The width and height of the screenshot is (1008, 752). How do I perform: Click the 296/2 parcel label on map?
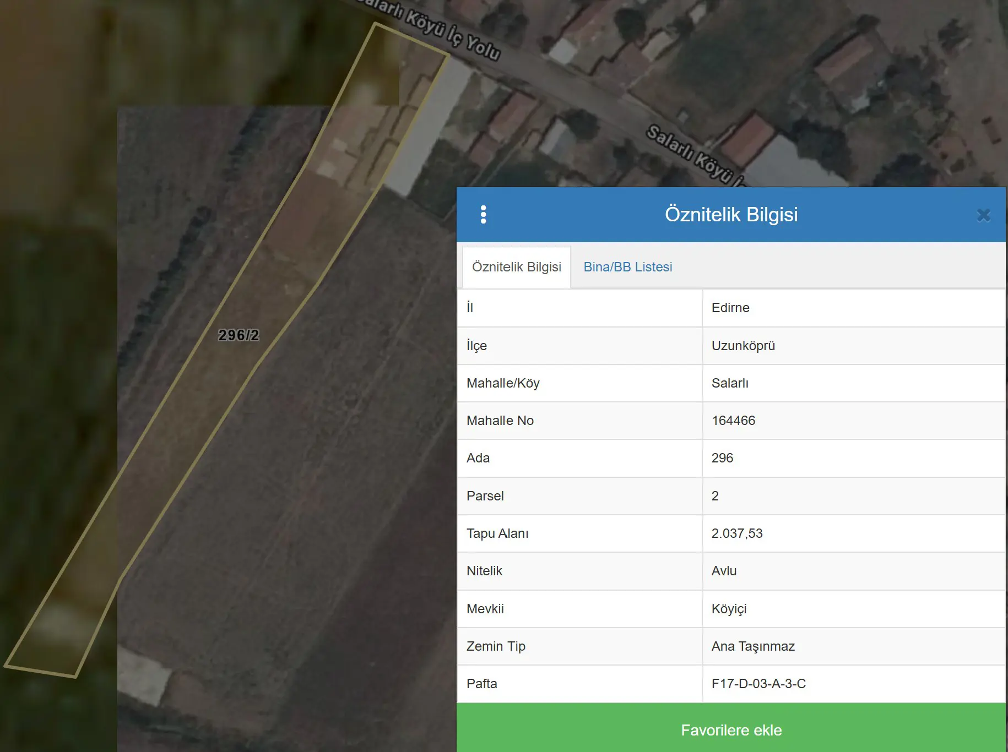(239, 335)
